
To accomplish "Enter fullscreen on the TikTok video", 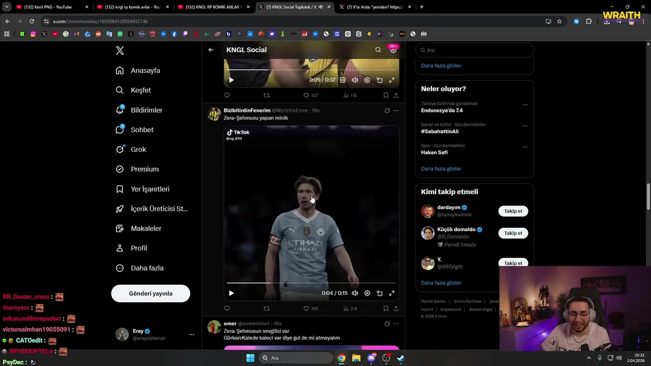I will pos(392,293).
